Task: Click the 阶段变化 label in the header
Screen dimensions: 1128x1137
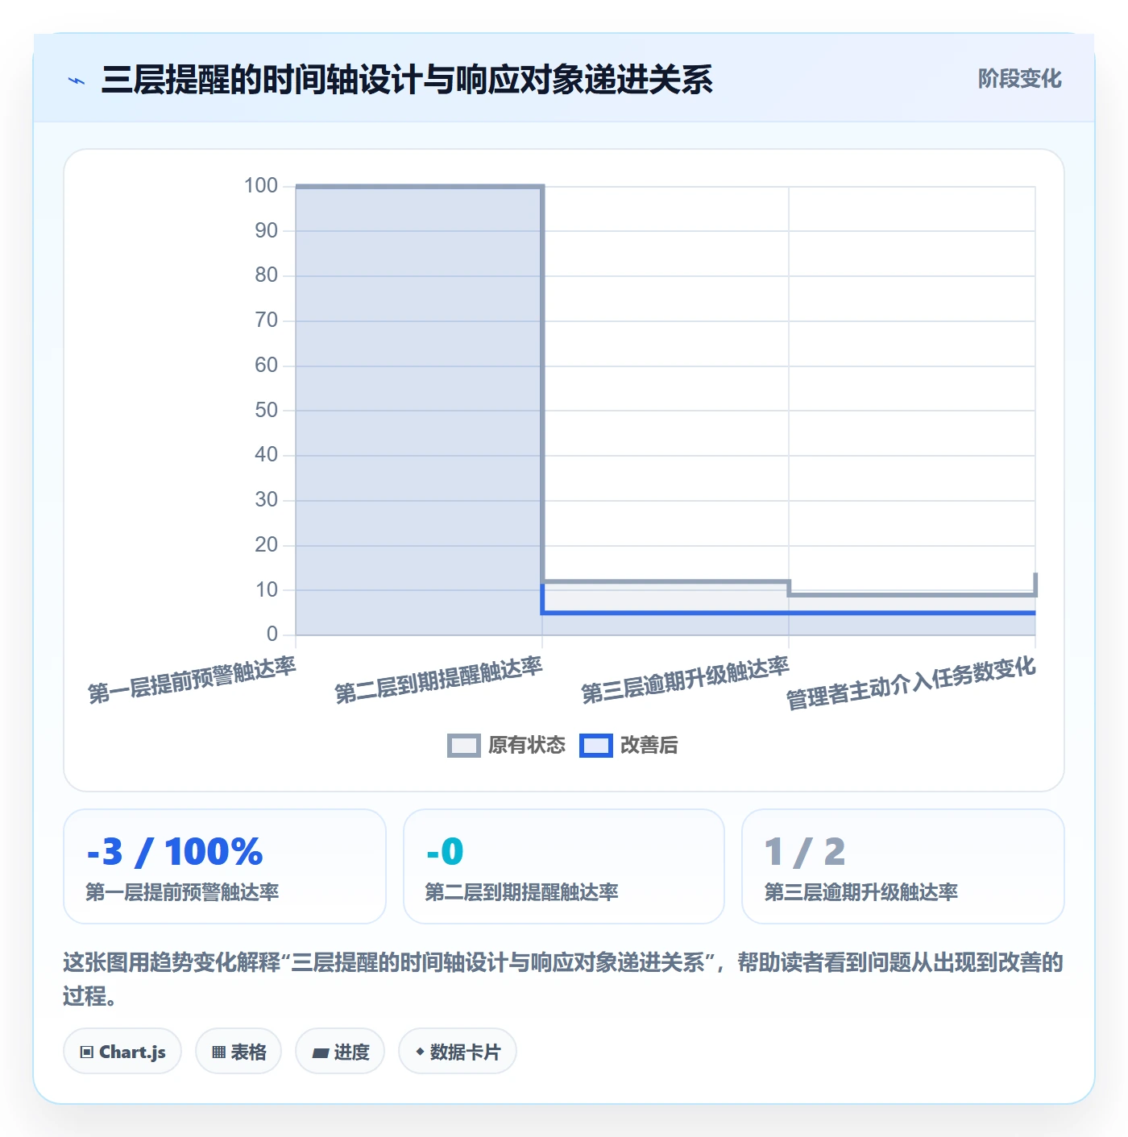Action: tap(1019, 79)
